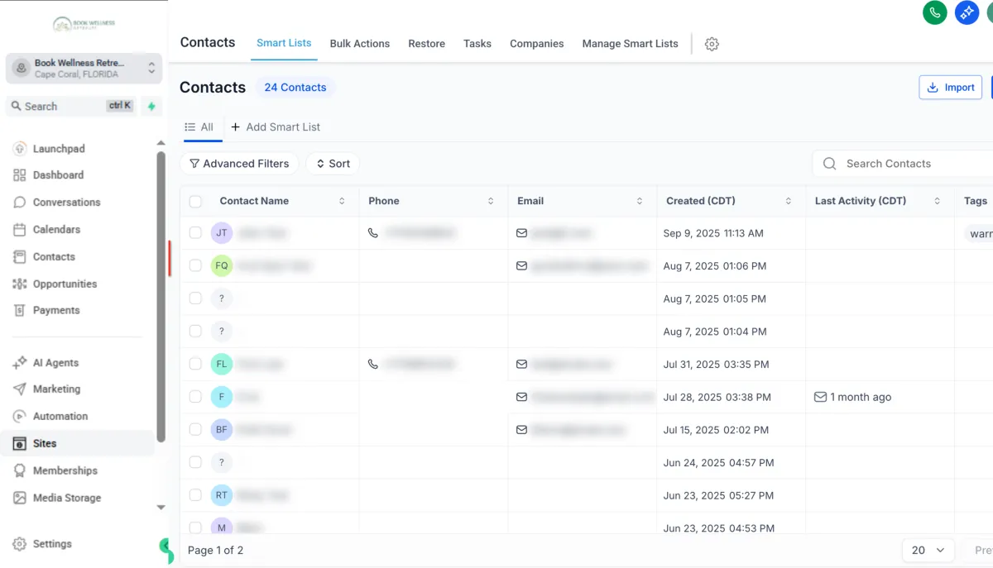The width and height of the screenshot is (993, 568).
Task: Click the AI Agents sparkle icon
Action: pyautogui.click(x=20, y=363)
